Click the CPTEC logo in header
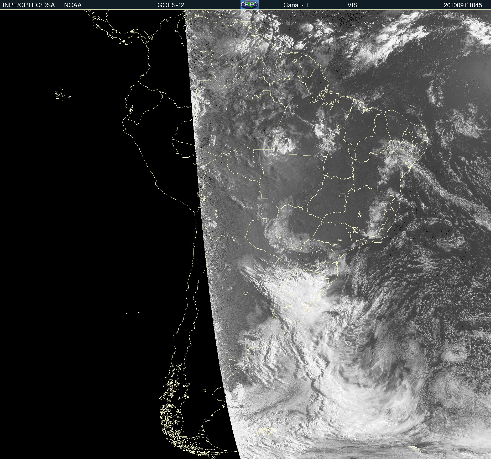The width and height of the screenshot is (491, 459). pos(249,5)
